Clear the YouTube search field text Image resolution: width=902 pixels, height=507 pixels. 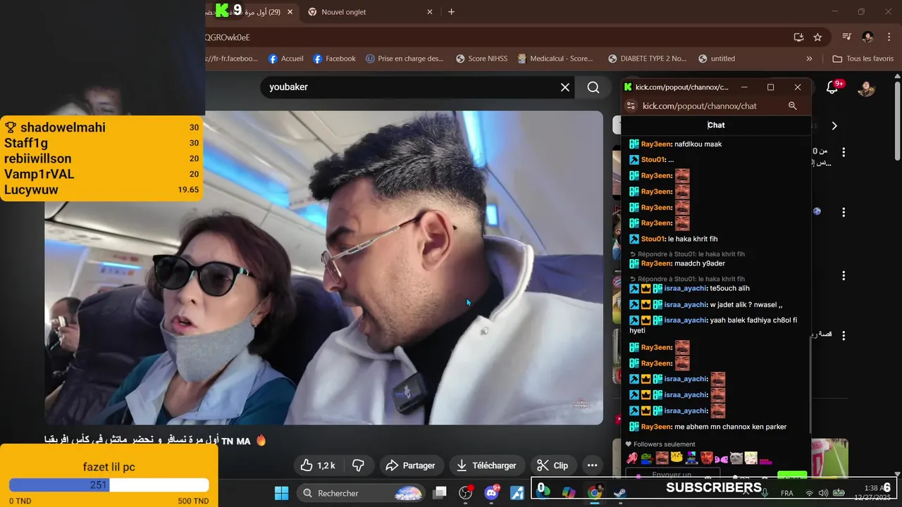[x=565, y=87]
